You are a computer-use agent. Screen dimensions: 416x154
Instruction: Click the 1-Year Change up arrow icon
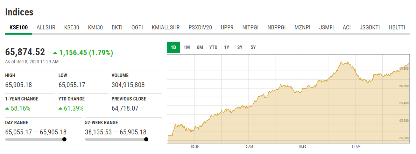coord(7,108)
